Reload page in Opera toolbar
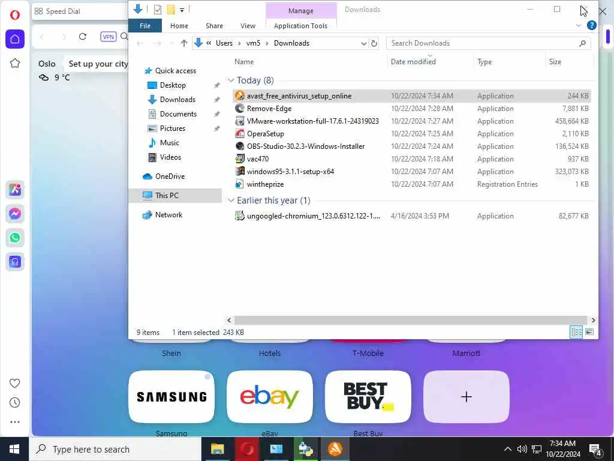614x461 pixels. pos(83,37)
